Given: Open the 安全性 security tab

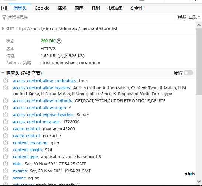Looking at the screenshot, I should click(136, 8).
